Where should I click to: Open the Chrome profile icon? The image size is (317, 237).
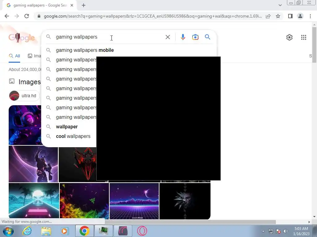point(300,16)
